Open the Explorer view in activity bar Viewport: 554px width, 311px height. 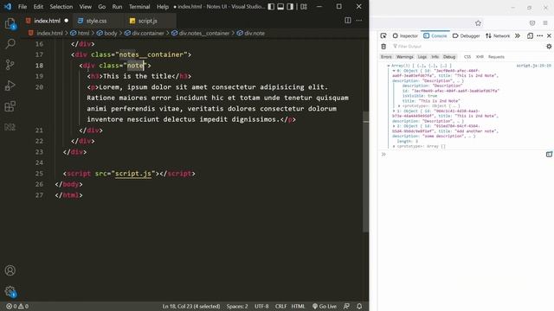point(10,23)
